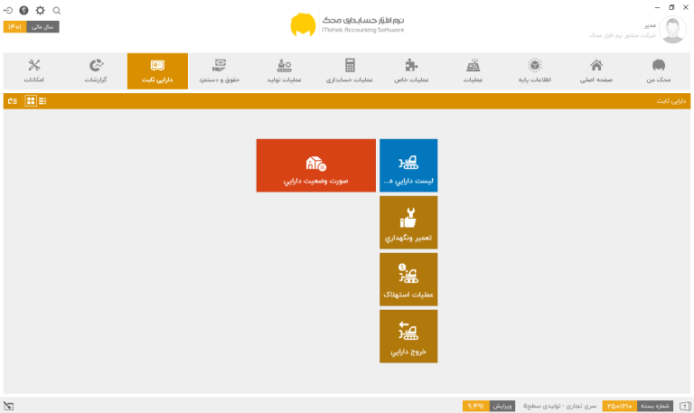The height and width of the screenshot is (413, 694).
Task: Open settings via the gear icon
Action: click(41, 10)
